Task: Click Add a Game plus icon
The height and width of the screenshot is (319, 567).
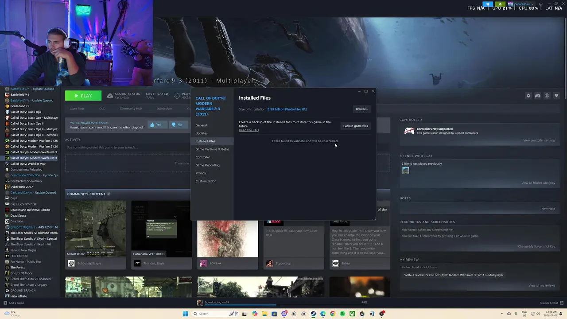Action: click(x=5, y=303)
